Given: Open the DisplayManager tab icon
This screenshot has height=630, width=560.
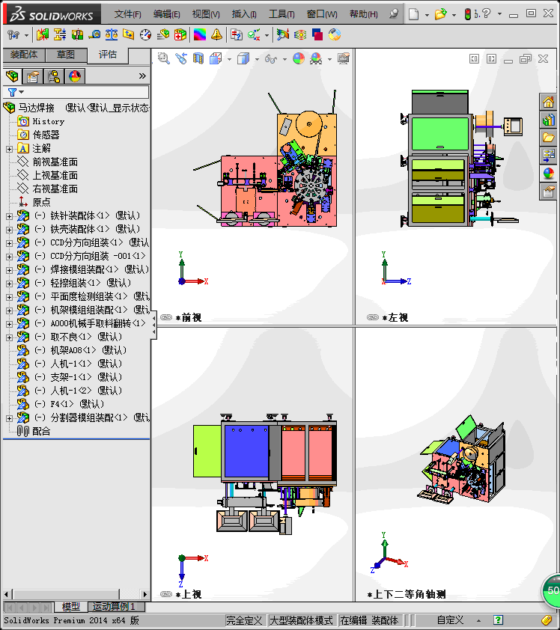Looking at the screenshot, I should 74,76.
